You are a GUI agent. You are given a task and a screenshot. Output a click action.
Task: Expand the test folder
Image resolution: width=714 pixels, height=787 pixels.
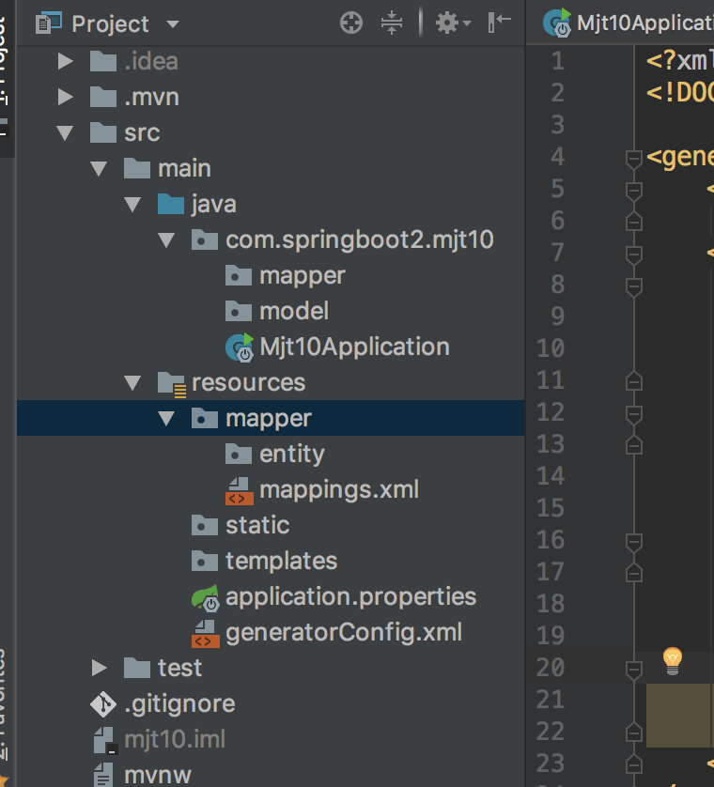[100, 668]
